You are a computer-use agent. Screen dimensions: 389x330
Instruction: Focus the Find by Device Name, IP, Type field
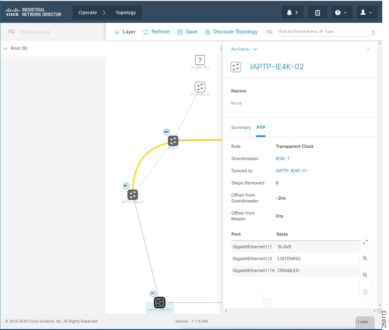(324, 31)
